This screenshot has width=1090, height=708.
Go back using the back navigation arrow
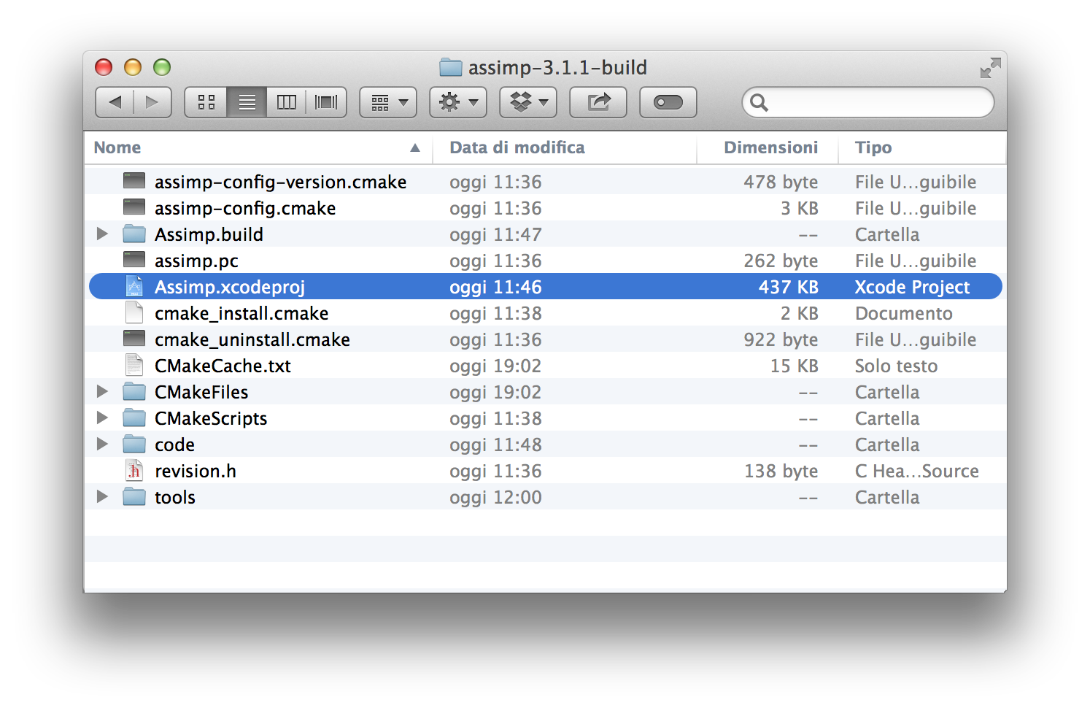pos(115,102)
